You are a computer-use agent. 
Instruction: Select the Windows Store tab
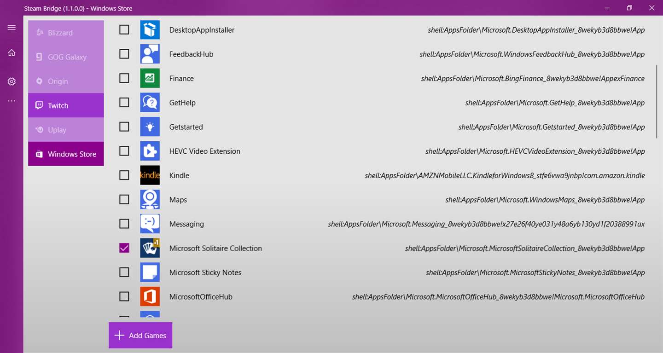point(66,154)
